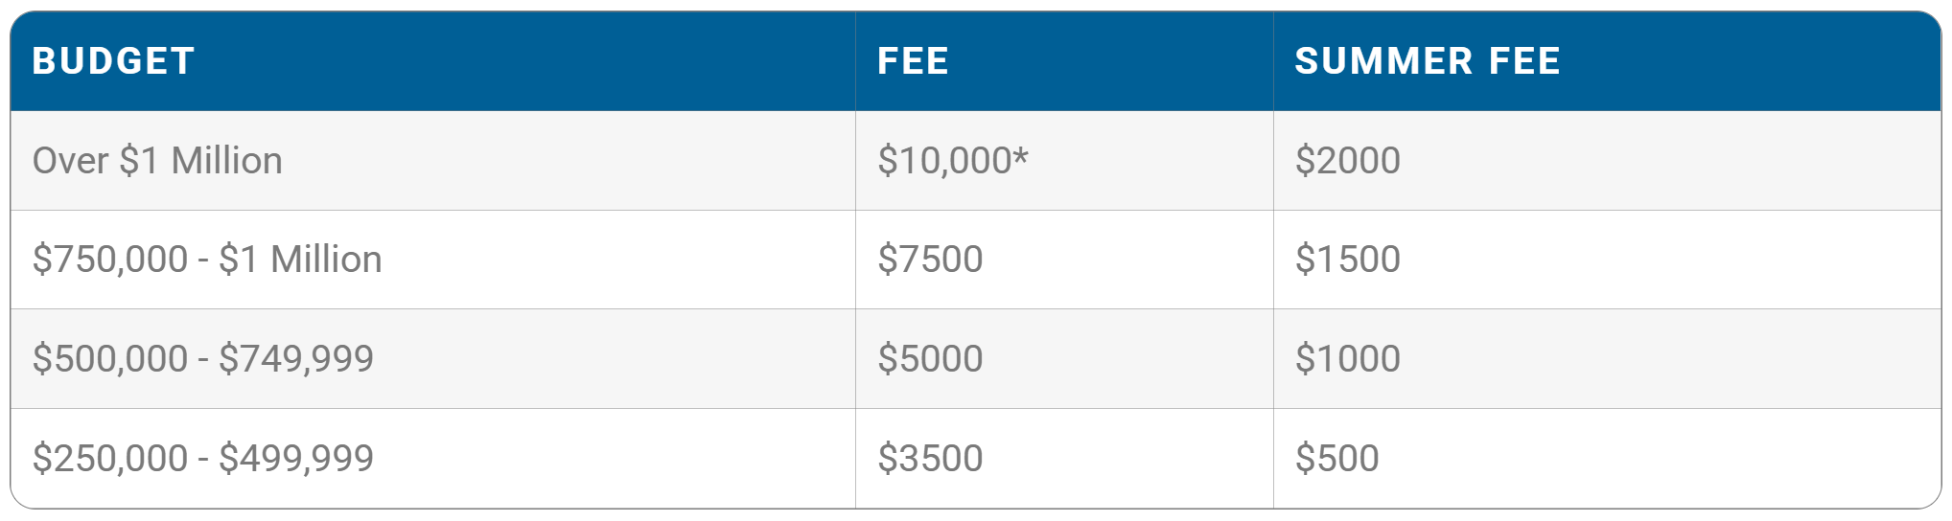Click '$499,999' in the last budget row
The height and width of the screenshot is (521, 1952).
pyautogui.click(x=295, y=459)
